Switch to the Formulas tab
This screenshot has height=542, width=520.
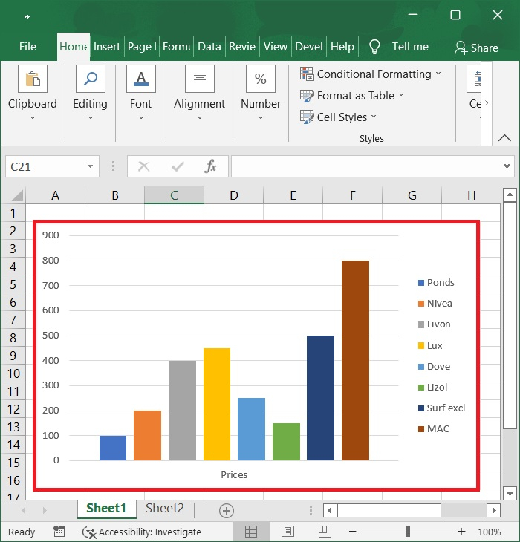176,47
